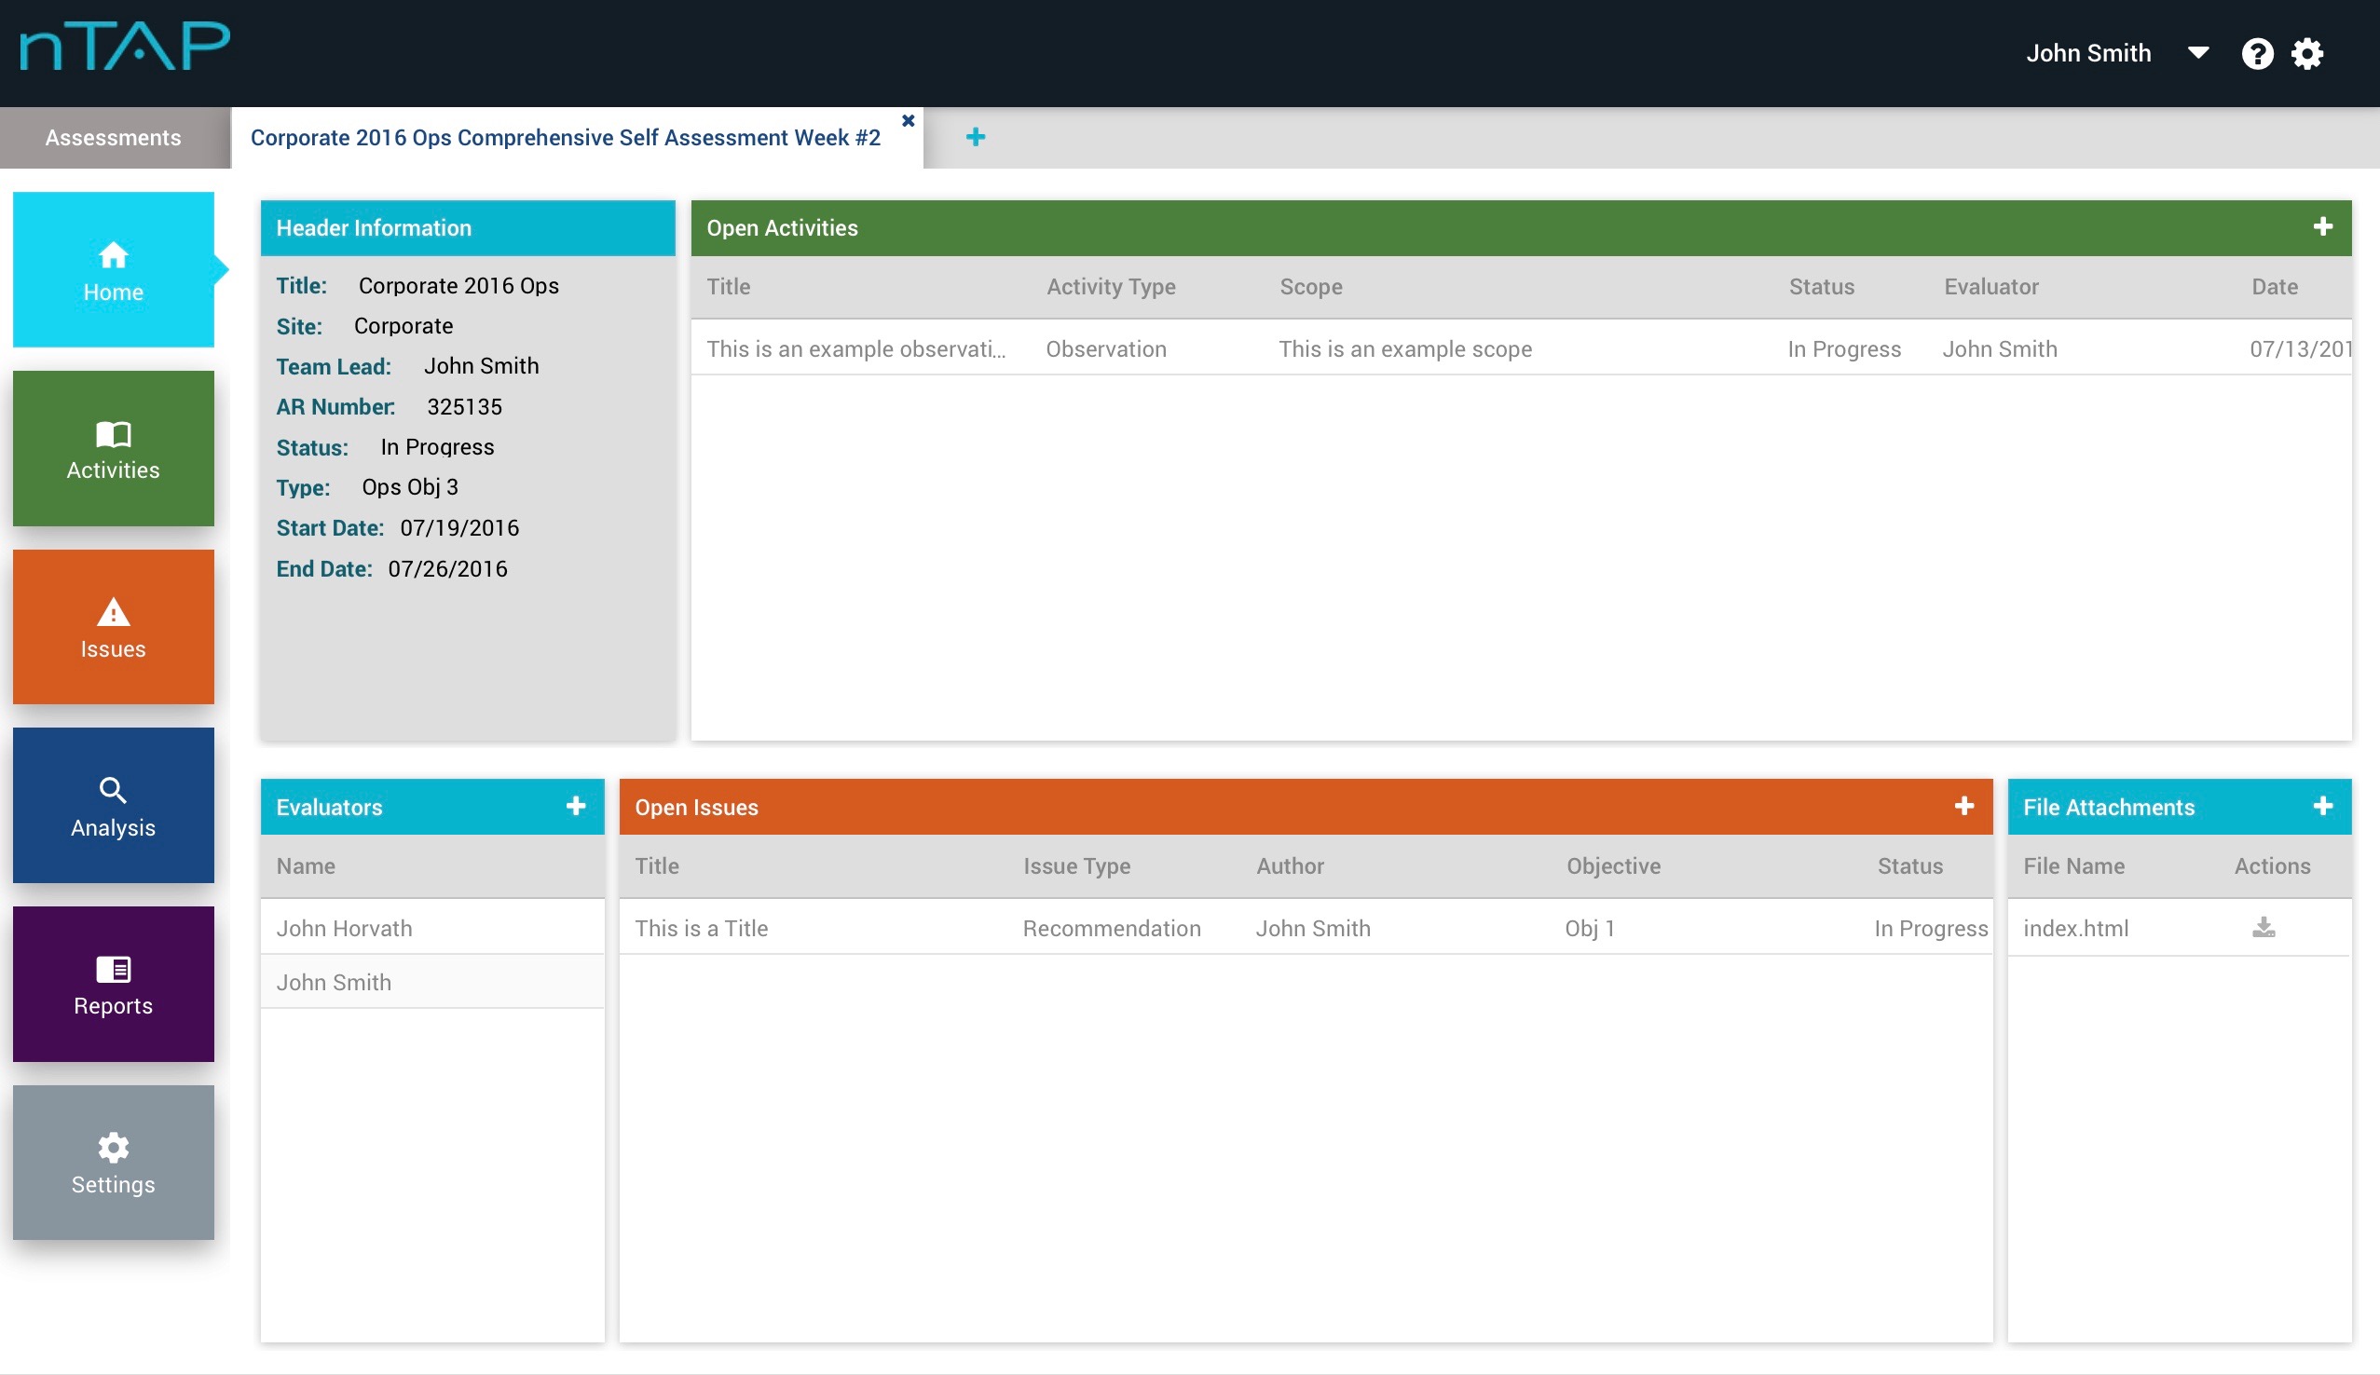The width and height of the screenshot is (2380, 1375).
Task: Add a new open issue
Action: click(1964, 807)
